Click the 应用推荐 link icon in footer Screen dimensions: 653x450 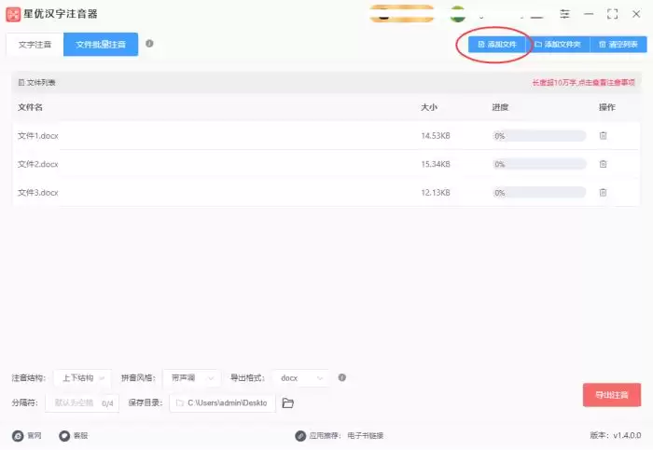[300, 436]
